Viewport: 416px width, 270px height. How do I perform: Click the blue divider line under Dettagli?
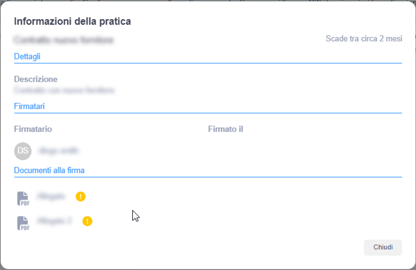208,63
